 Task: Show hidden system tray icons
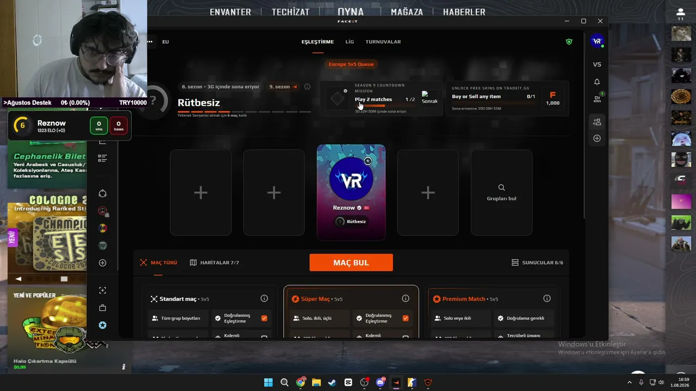pyautogui.click(x=630, y=382)
